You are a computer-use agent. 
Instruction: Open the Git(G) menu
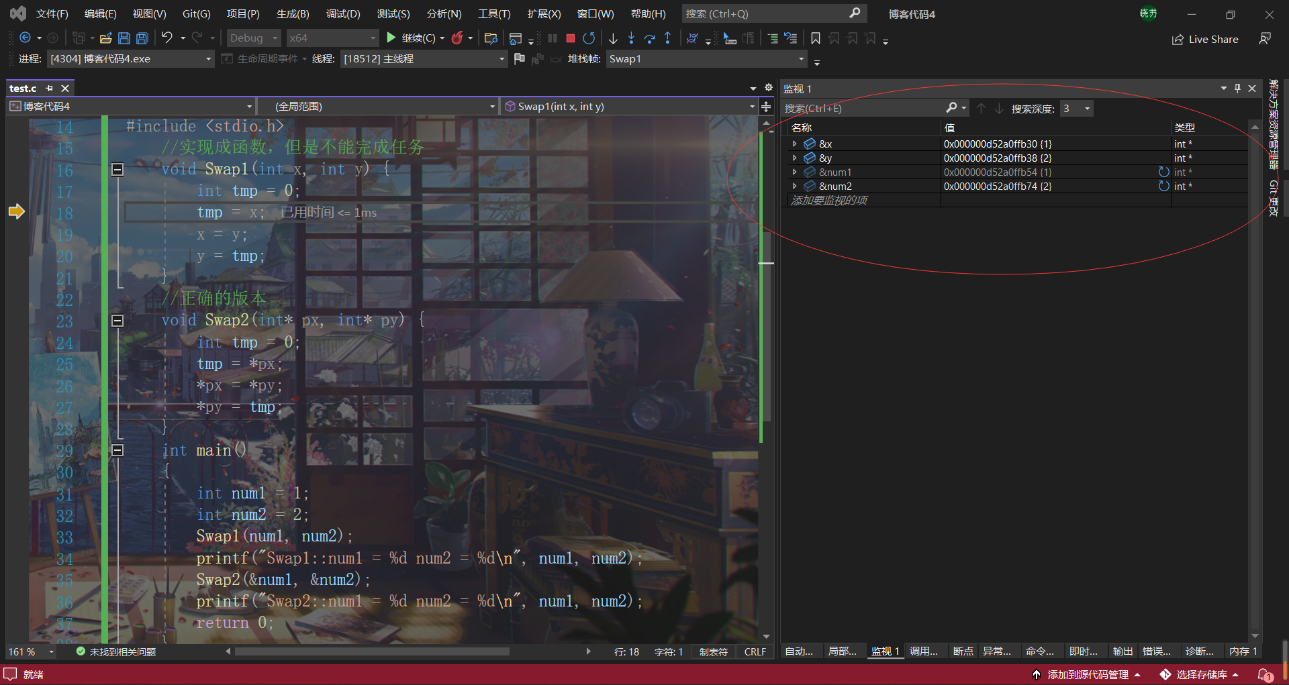pos(197,13)
